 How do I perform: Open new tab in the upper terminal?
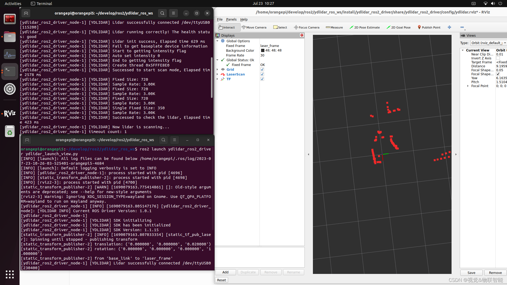click(26, 13)
